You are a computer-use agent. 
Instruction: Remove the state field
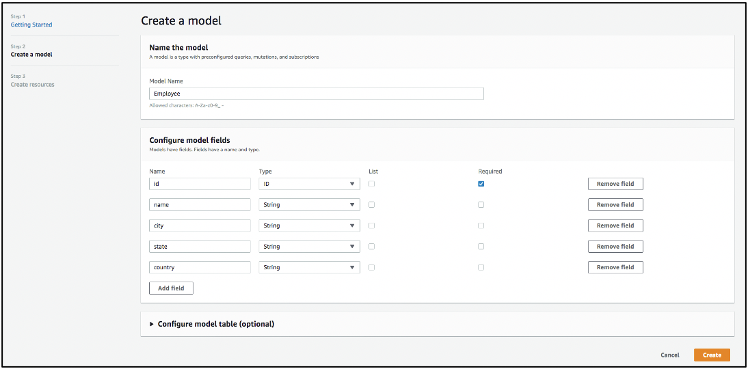[615, 247]
